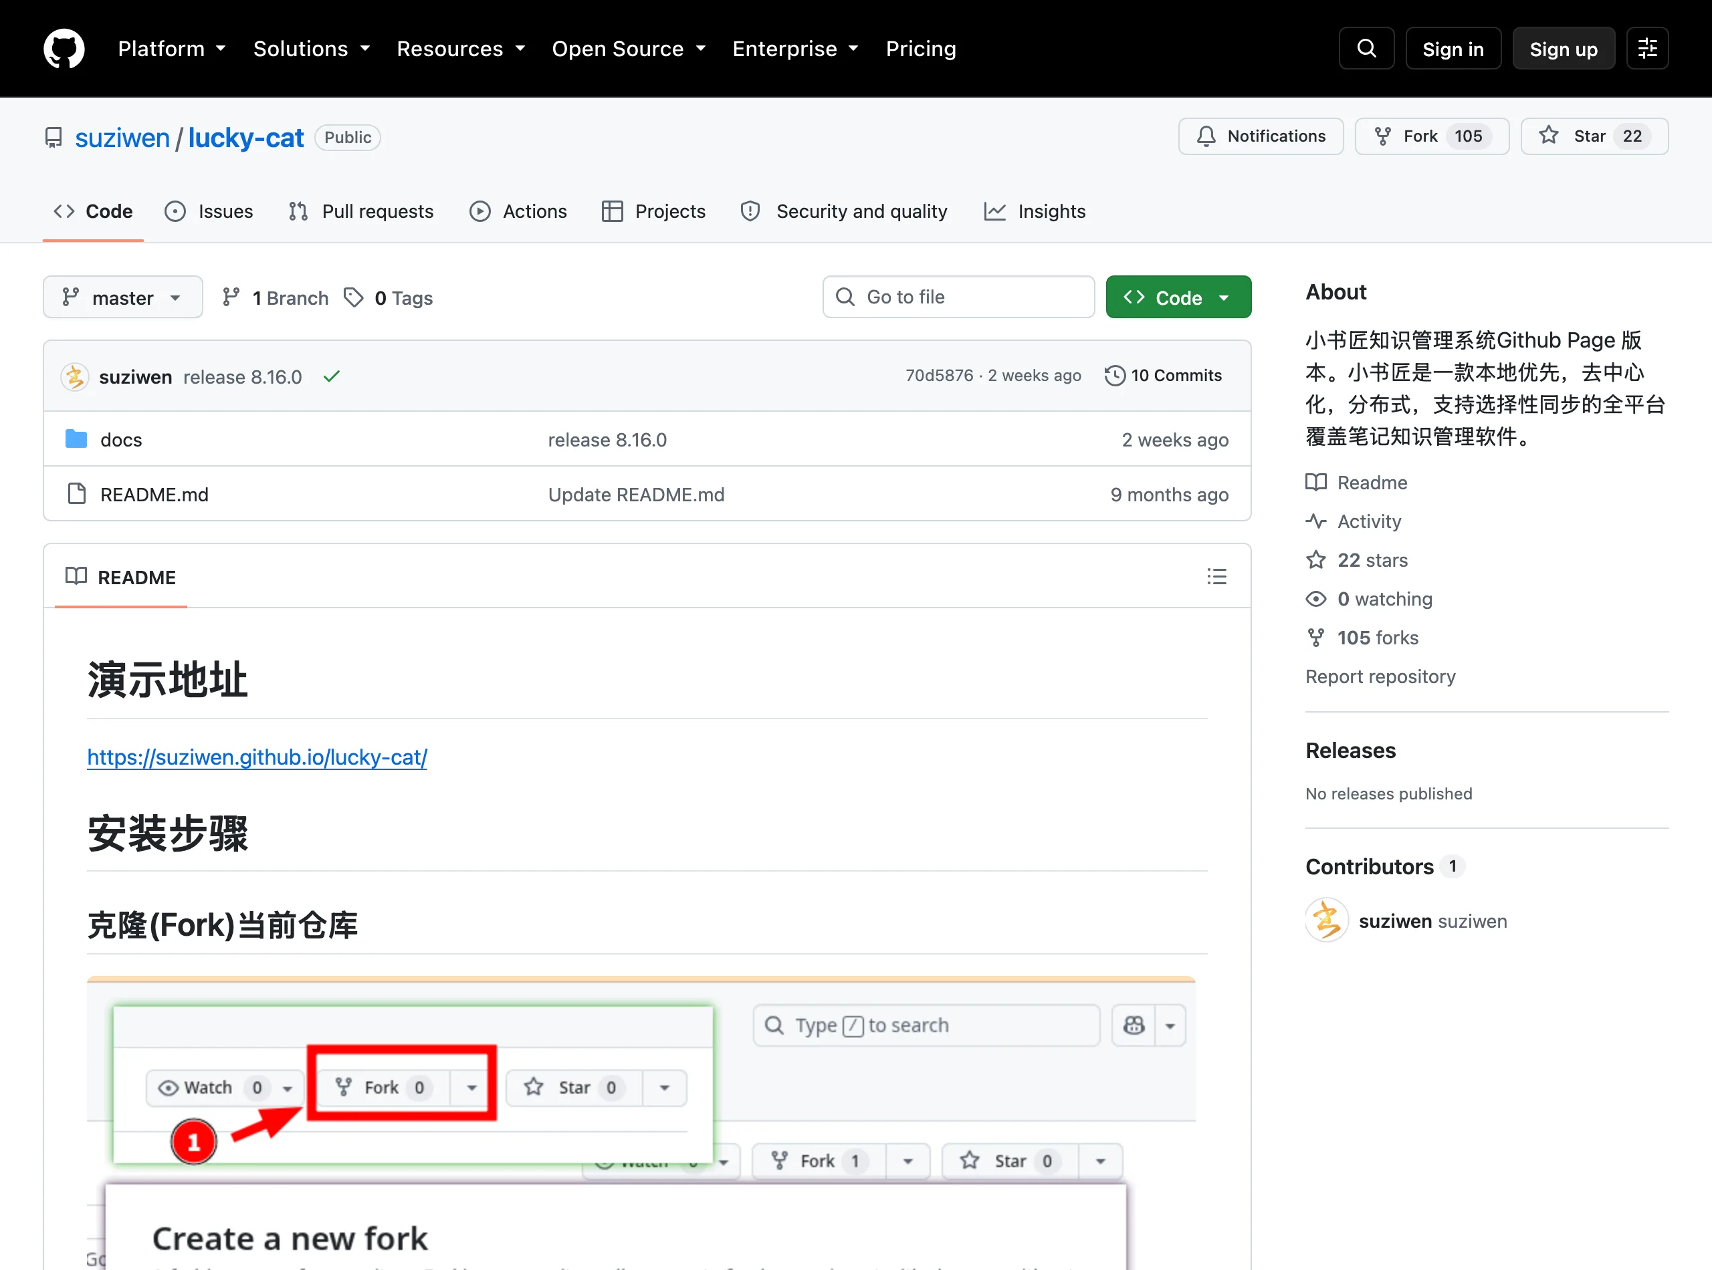
Task: Click the Public visibility badge
Action: coord(348,138)
